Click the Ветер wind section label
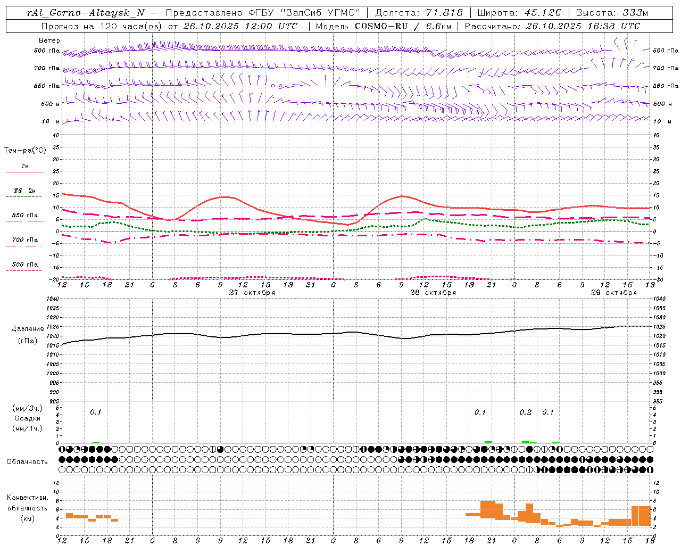Screen dimensions: 681x545 (49, 40)
